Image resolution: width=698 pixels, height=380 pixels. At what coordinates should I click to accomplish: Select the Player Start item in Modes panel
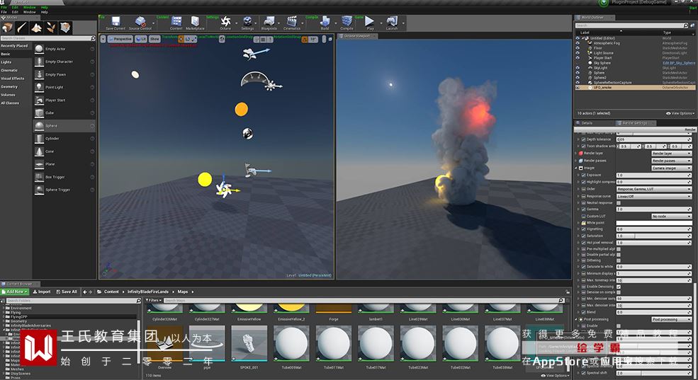(64, 100)
